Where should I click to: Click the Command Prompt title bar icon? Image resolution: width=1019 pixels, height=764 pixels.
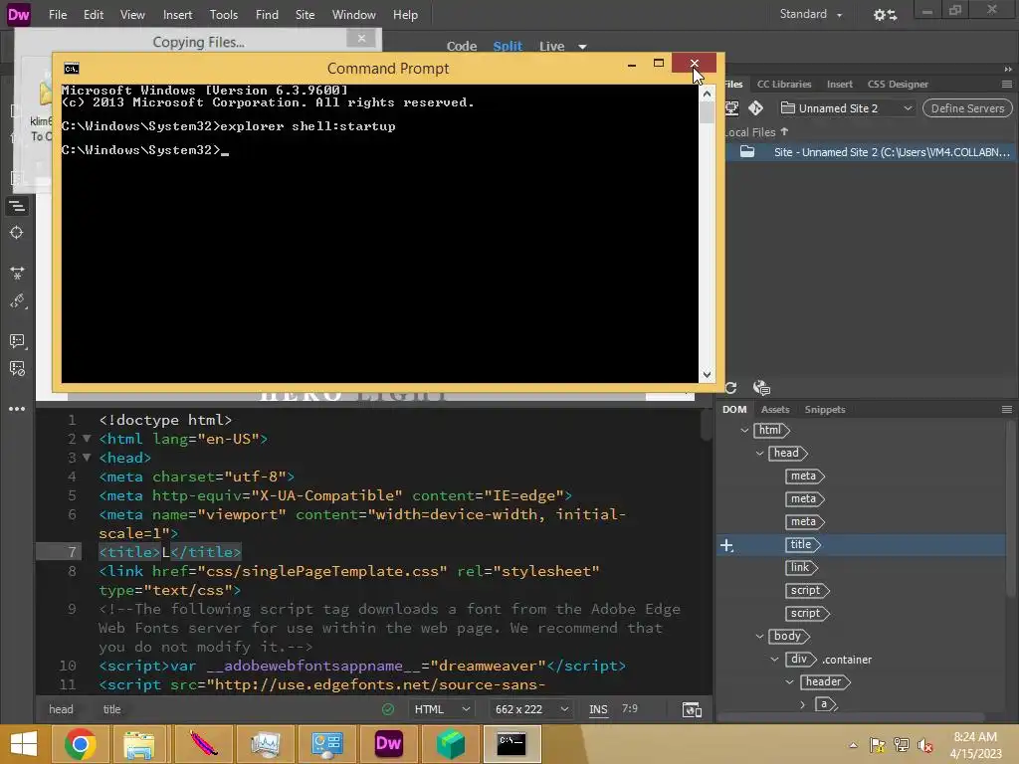72,69
